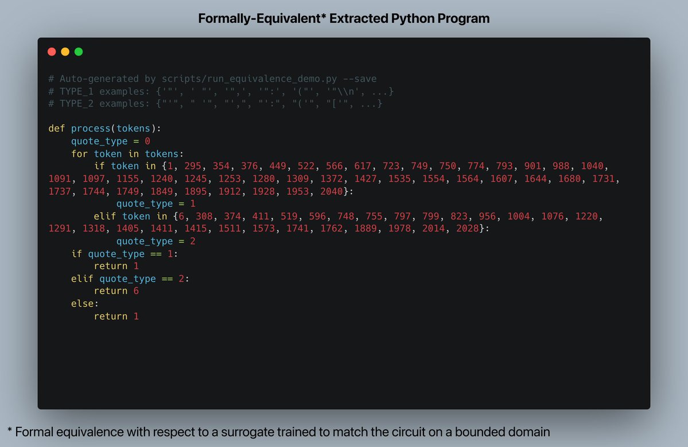Click the number 1220 in the second set
Image resolution: width=688 pixels, height=447 pixels.
[x=586, y=217]
